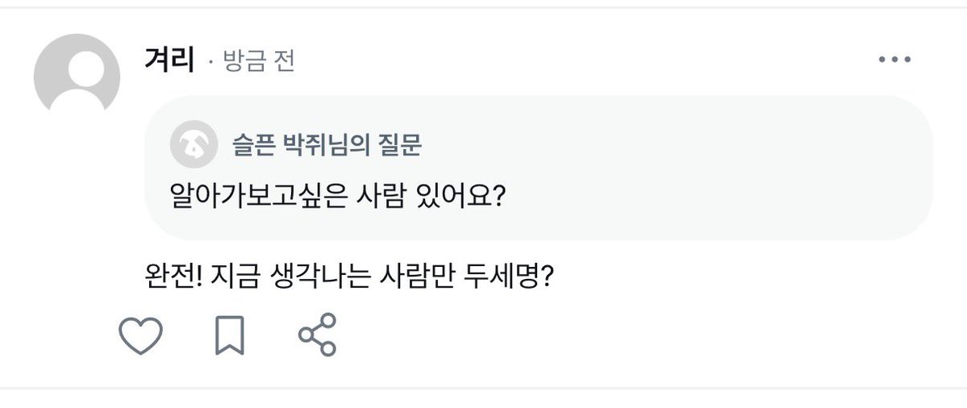Click the answer text 완전! 지금 생각나는 사람만 두세명?
Screen dimensions: 967x408
[x=349, y=277]
